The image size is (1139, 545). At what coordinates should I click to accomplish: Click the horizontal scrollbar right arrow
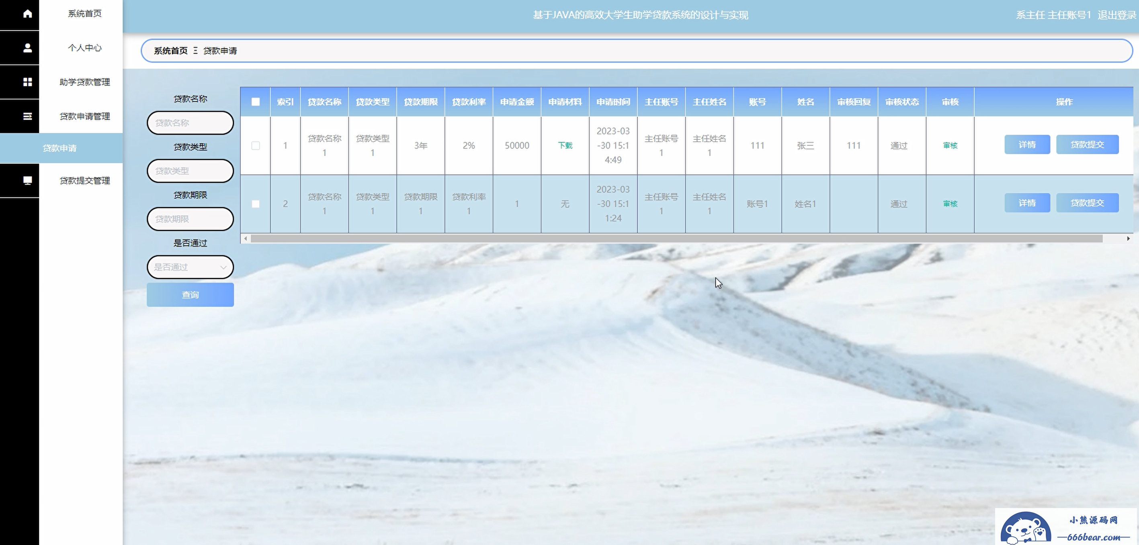coord(1128,239)
